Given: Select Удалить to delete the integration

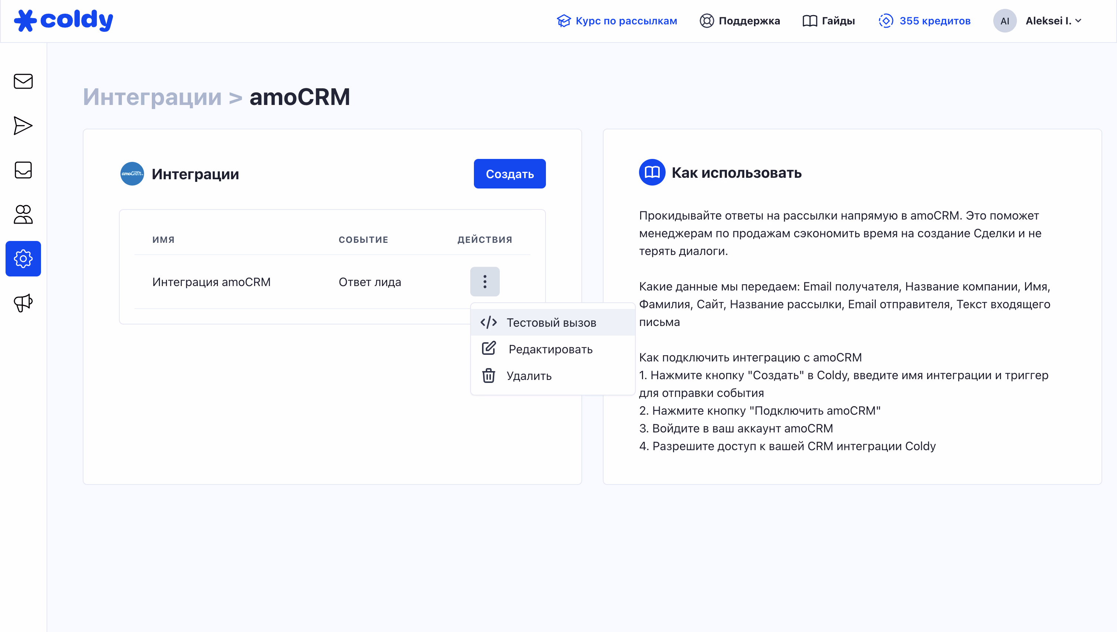Looking at the screenshot, I should pyautogui.click(x=529, y=376).
